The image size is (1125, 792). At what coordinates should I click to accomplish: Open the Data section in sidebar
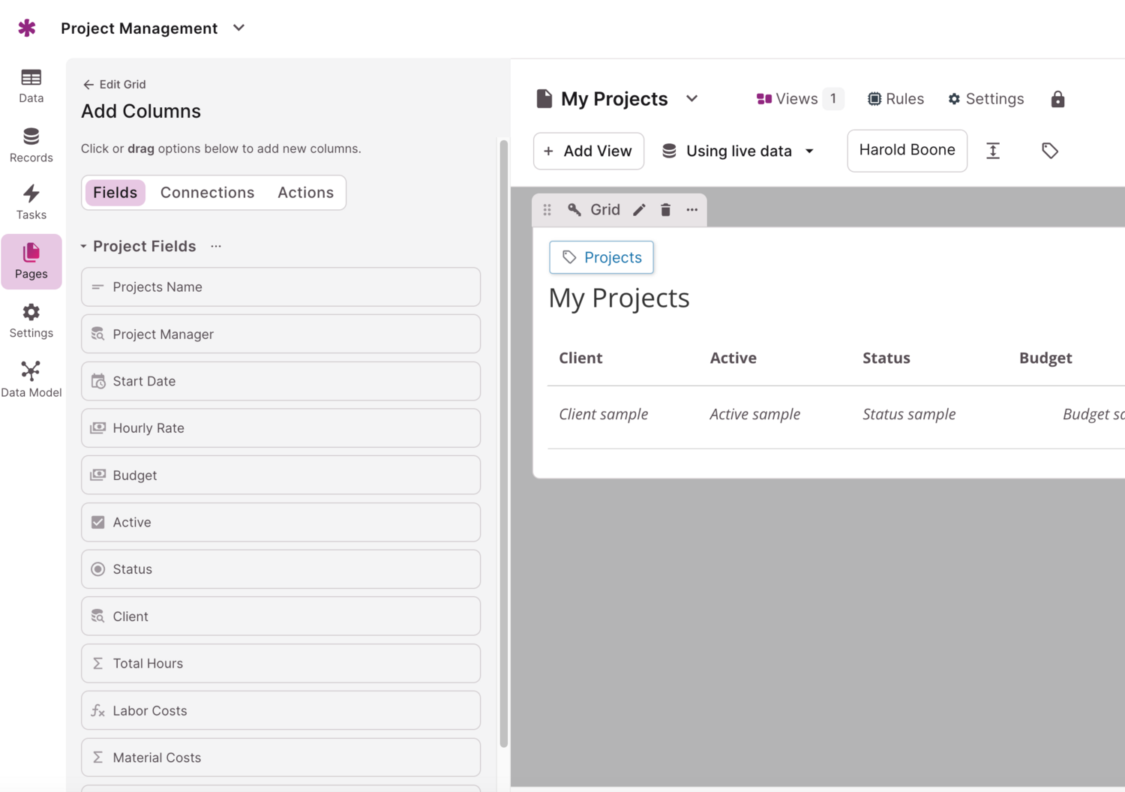point(31,85)
